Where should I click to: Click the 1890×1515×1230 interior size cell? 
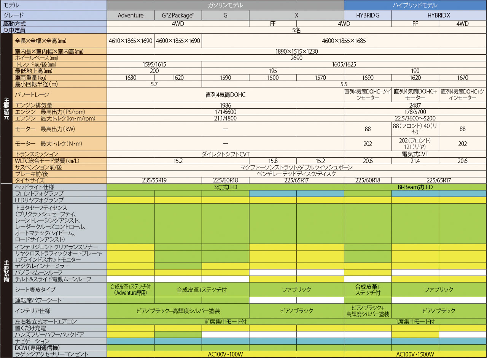click(x=297, y=52)
